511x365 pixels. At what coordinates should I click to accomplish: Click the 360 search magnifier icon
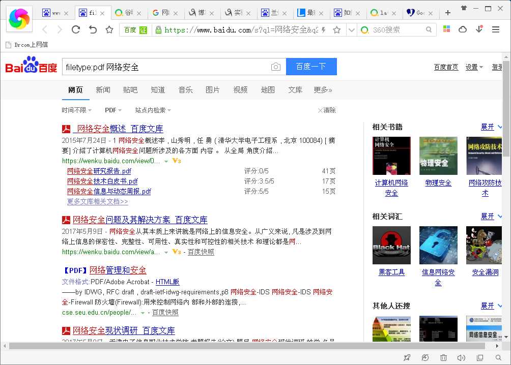429,29
